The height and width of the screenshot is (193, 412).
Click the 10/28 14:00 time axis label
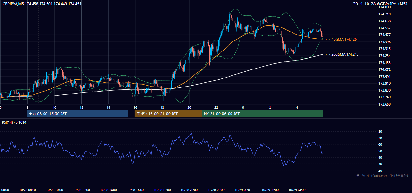108,190
